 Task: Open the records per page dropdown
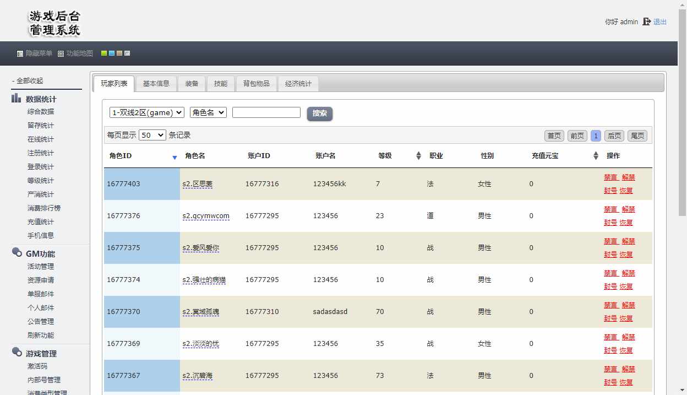coord(152,135)
